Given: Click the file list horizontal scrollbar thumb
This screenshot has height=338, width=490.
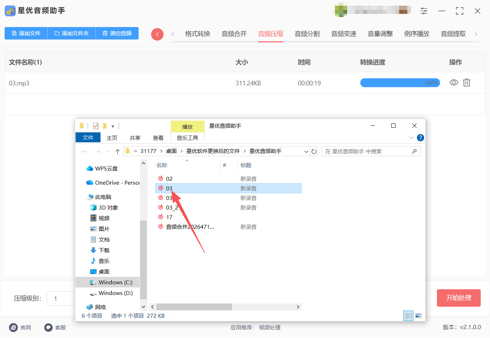Looking at the screenshot, I should click(x=194, y=307).
